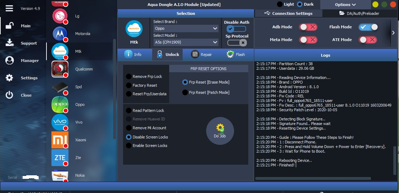Open the Support download icon
Viewport: 399px width, 193px height.
point(10,43)
